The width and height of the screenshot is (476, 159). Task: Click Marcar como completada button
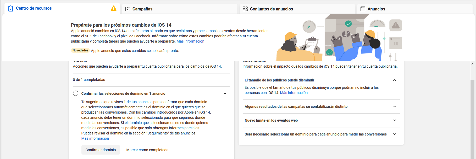point(147,150)
